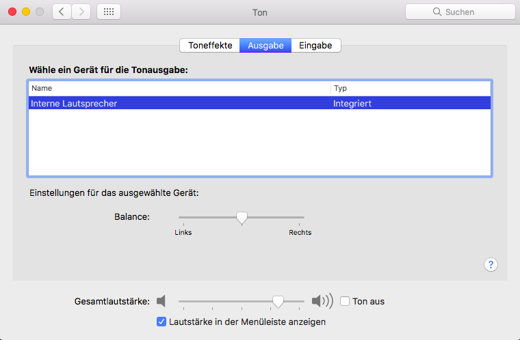This screenshot has width=520, height=340.
Task: Click the Gesamtlautstärke slider knob
Action: 278,301
